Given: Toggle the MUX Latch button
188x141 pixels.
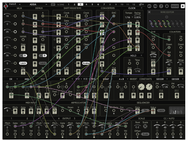Looking at the screenshot, I should pos(23,63).
